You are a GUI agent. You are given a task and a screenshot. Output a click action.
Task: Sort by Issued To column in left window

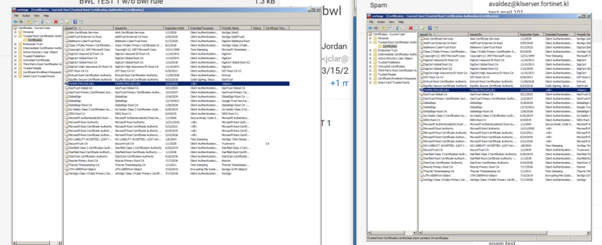tap(88, 28)
